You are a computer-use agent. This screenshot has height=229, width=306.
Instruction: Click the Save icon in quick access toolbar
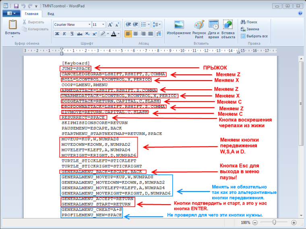click(x=16, y=6)
